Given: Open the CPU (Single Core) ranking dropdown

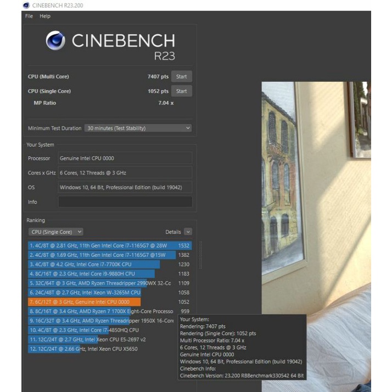Looking at the screenshot, I should [56, 232].
